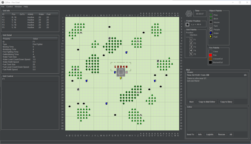251x144 pixels.
Task: Pick the House icon in Object Palette
Action: pyautogui.click(x=211, y=22)
